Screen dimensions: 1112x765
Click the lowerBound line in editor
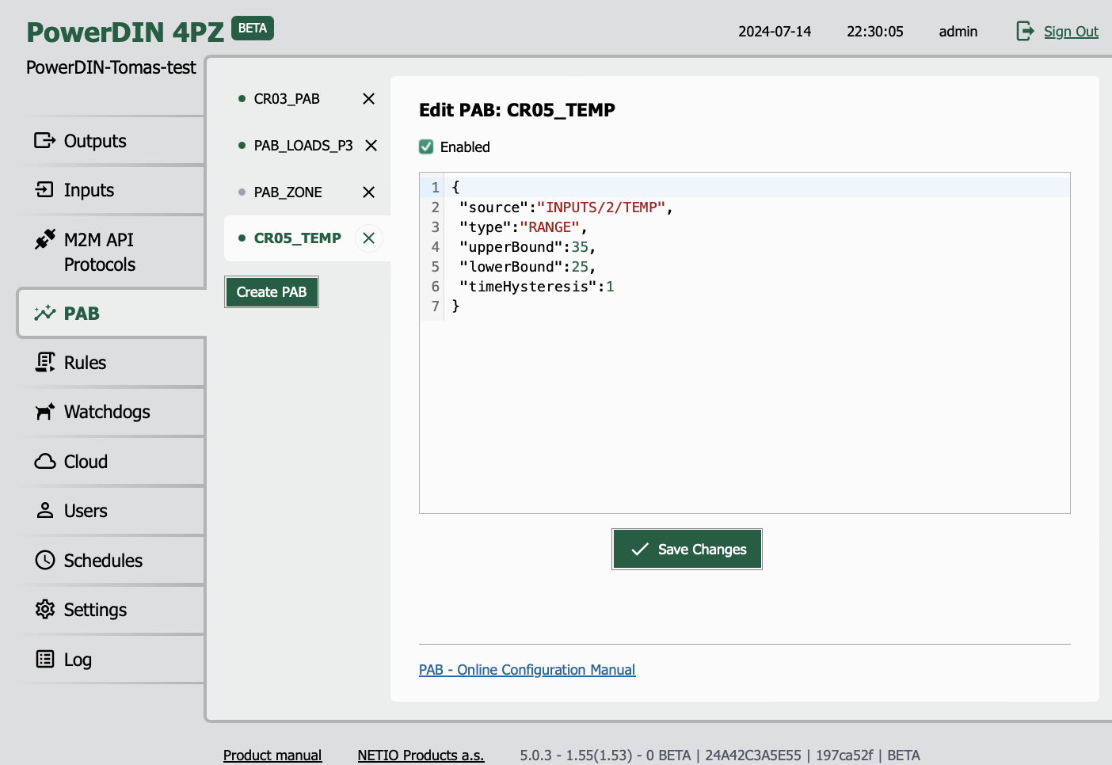coord(527,267)
